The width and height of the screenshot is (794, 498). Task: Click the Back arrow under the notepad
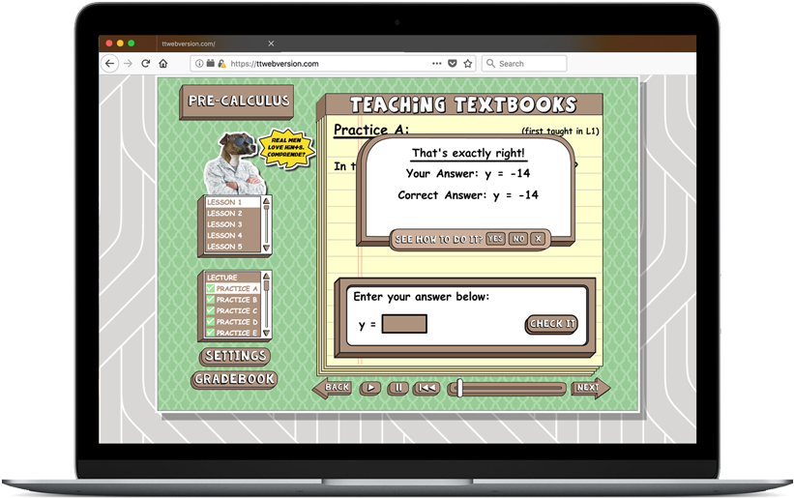coord(332,388)
